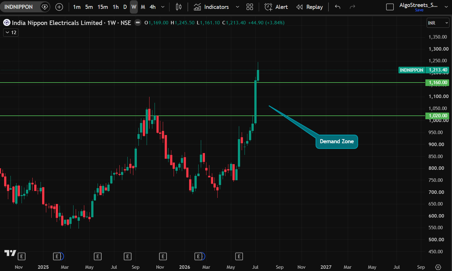The width and height of the screenshot is (452, 271).
Task: Click earnings E marker near Mar 2026
Action: pyautogui.click(x=198, y=256)
